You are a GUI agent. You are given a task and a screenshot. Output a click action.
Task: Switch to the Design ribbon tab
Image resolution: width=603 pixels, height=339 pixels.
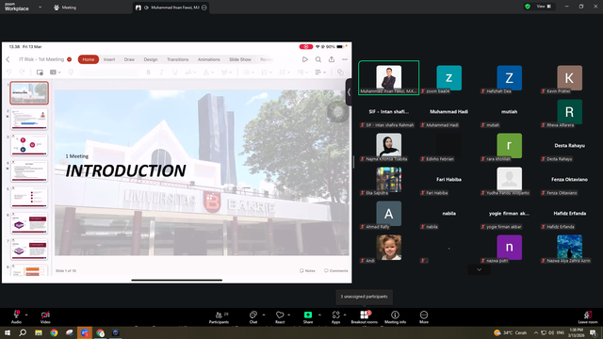[151, 59]
